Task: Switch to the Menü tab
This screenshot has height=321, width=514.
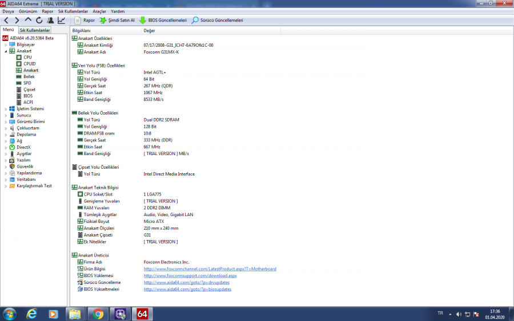Action: click(x=9, y=30)
